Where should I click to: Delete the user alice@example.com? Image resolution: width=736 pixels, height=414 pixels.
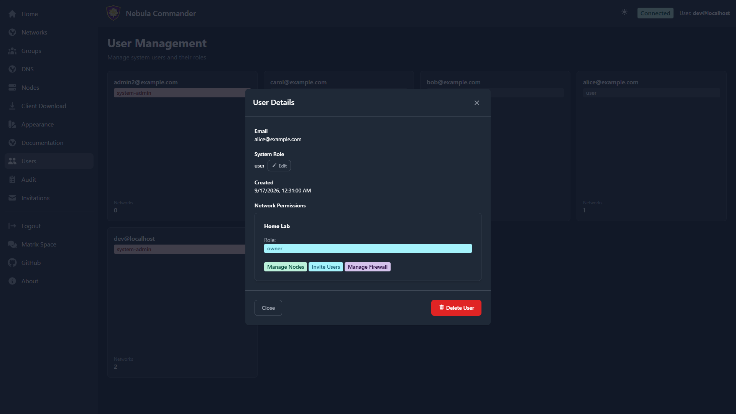tap(456, 308)
